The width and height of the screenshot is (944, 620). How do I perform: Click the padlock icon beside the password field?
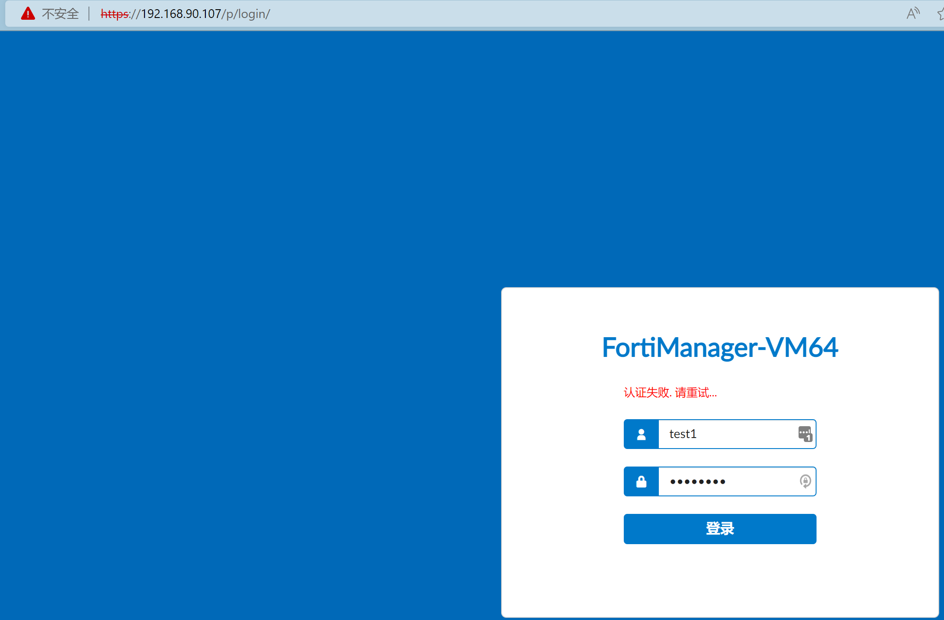641,481
